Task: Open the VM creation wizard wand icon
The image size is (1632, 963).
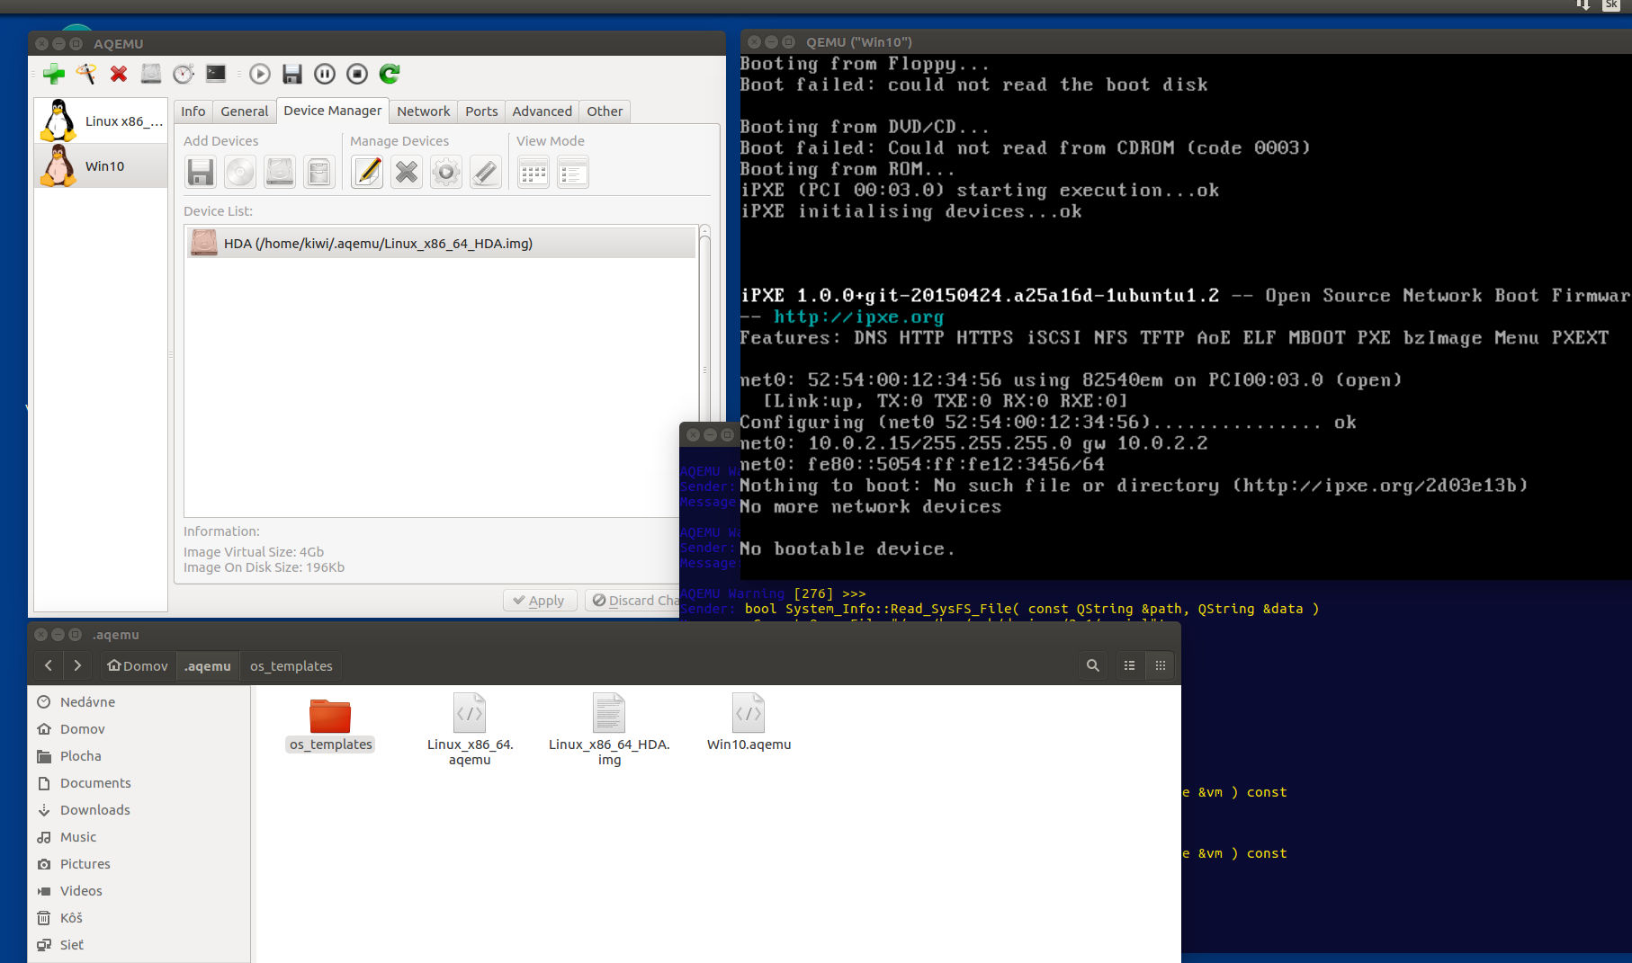Action: (86, 74)
